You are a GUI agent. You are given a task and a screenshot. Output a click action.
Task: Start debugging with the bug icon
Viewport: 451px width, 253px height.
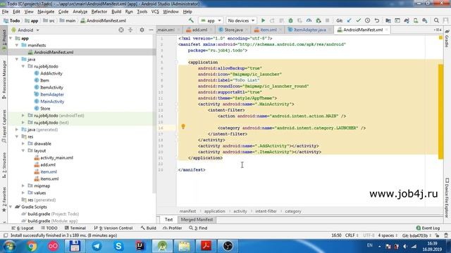coord(290,20)
